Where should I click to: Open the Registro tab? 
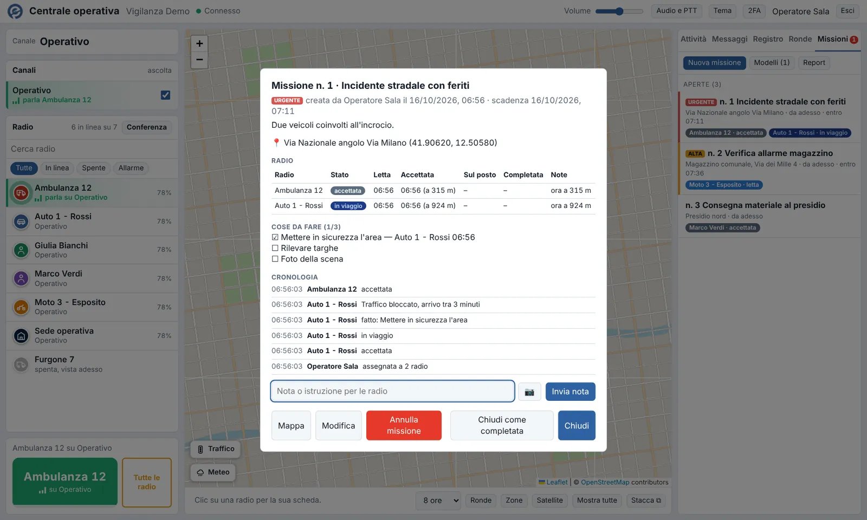click(x=768, y=39)
